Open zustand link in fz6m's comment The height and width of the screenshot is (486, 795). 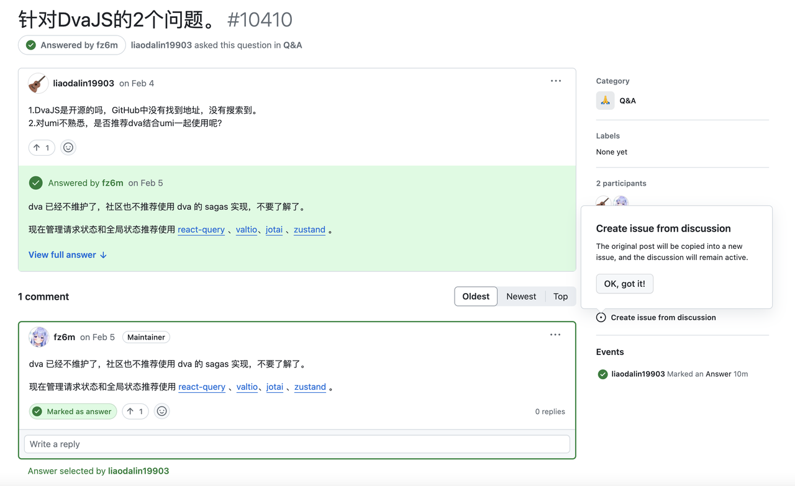pyautogui.click(x=310, y=387)
